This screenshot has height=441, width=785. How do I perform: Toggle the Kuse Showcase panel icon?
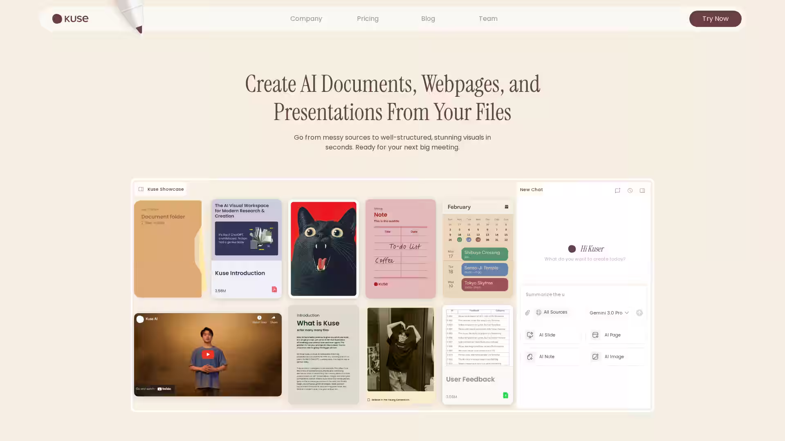click(141, 189)
